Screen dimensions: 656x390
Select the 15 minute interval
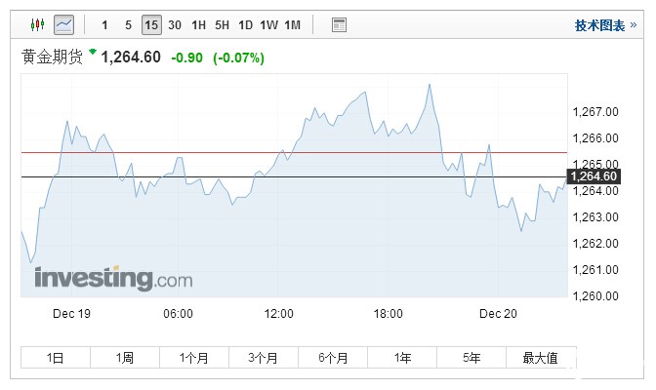coord(151,24)
